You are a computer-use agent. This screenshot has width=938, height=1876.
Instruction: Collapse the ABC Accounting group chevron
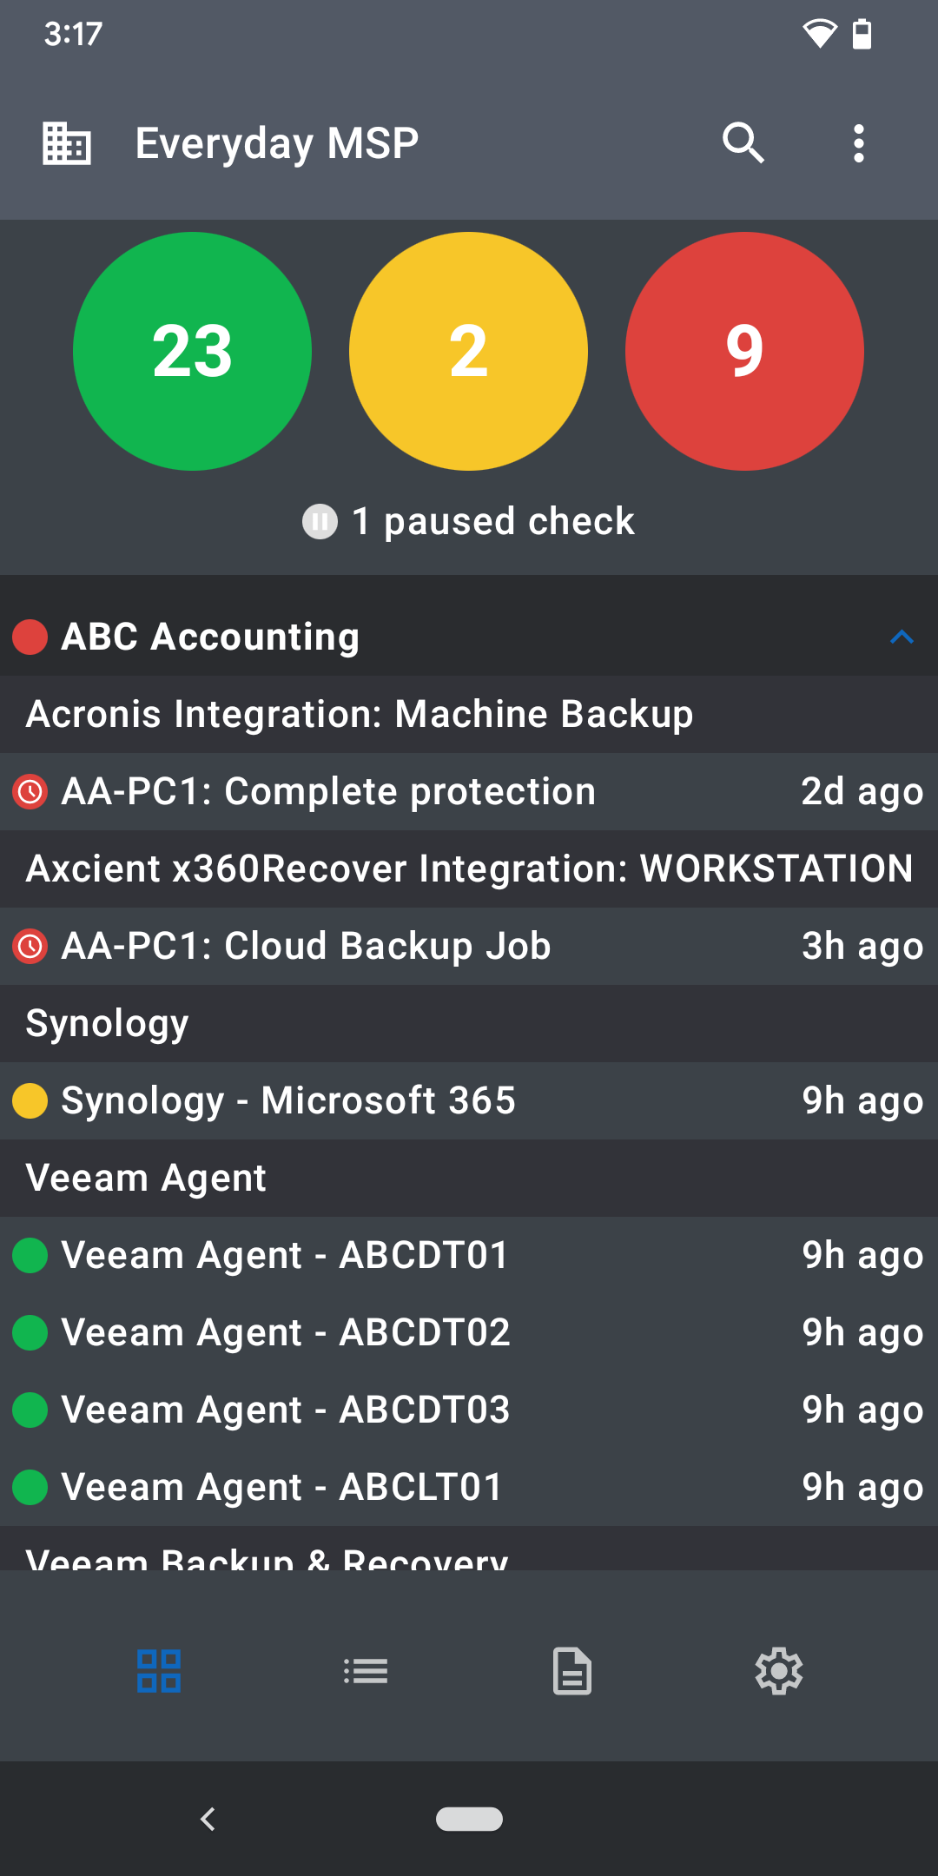[902, 637]
